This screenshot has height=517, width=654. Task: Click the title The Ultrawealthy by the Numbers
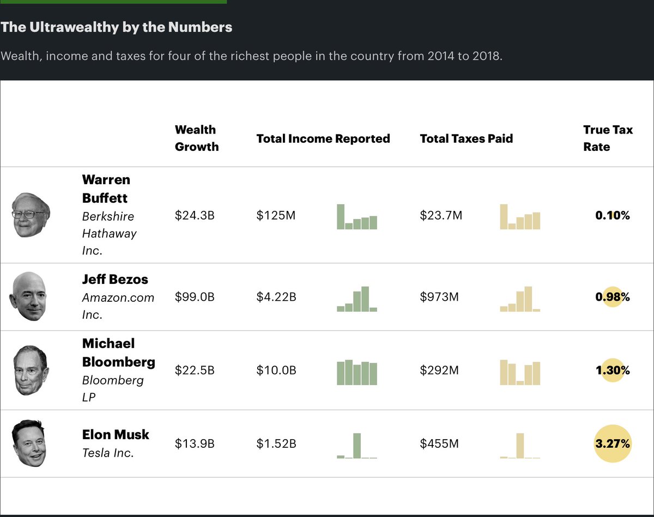pyautogui.click(x=117, y=27)
